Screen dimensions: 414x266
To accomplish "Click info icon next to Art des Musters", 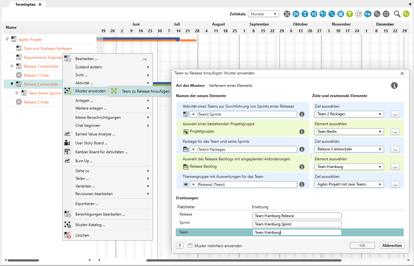I will pos(395,85).
